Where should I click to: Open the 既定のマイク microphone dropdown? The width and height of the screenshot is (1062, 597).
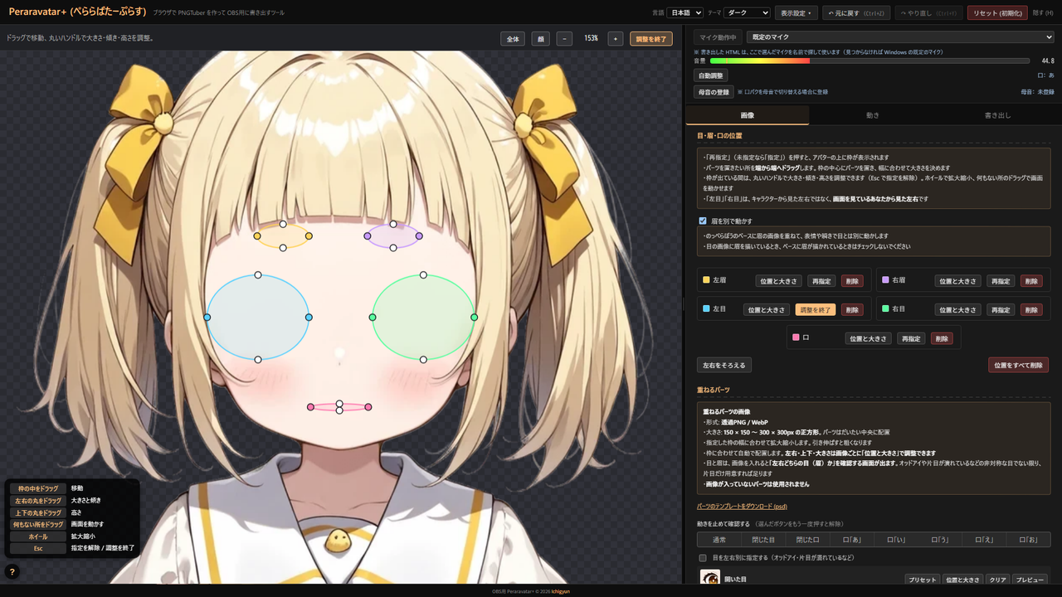[900, 37]
